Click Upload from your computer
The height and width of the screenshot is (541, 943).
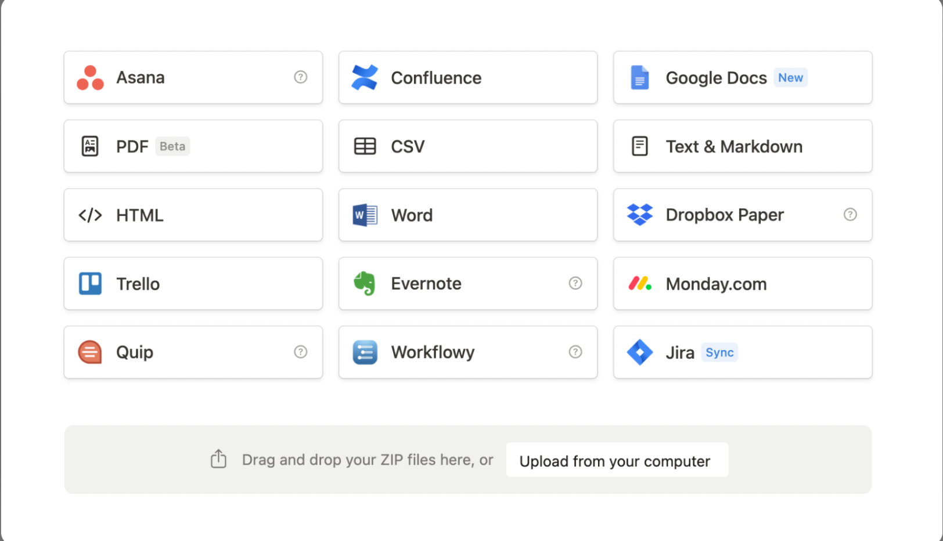point(617,460)
